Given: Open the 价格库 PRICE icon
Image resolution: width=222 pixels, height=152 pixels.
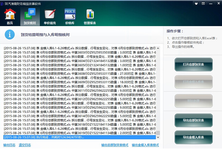Looking at the screenshot, I should click(x=70, y=17).
